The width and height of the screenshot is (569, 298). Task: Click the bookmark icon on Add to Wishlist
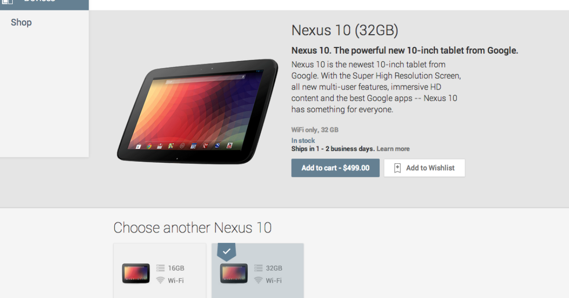(x=397, y=168)
